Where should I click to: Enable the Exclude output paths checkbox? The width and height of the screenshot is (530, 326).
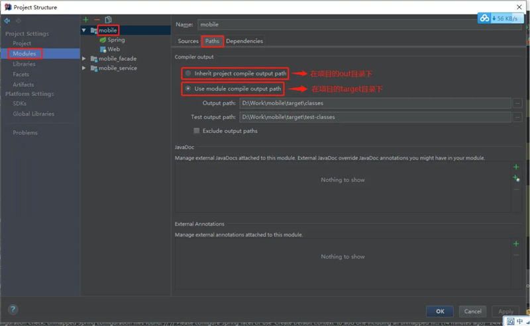point(197,131)
